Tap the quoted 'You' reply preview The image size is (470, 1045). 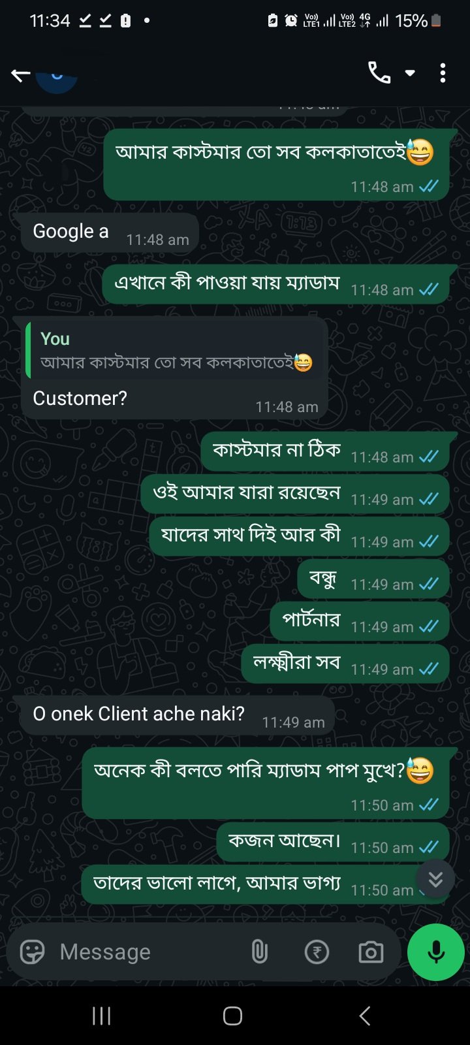pyautogui.click(x=173, y=351)
